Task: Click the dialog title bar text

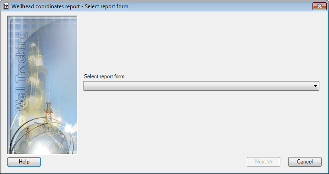Action: pyautogui.click(x=70, y=6)
